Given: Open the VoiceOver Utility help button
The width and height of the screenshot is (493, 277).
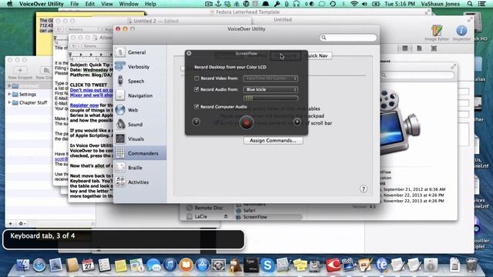Looking at the screenshot, I should [363, 189].
